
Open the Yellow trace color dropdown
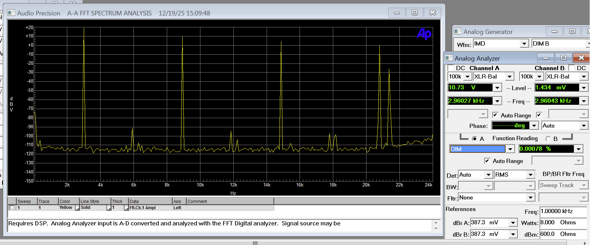click(x=77, y=208)
